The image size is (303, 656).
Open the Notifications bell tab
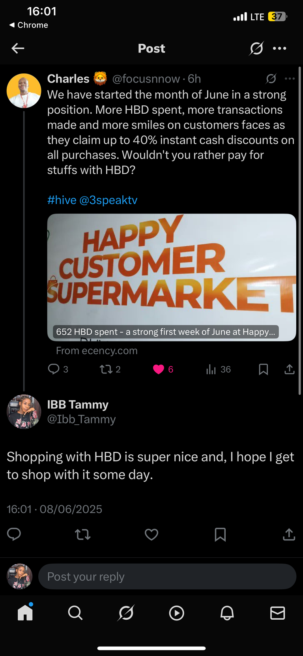pos(227,613)
